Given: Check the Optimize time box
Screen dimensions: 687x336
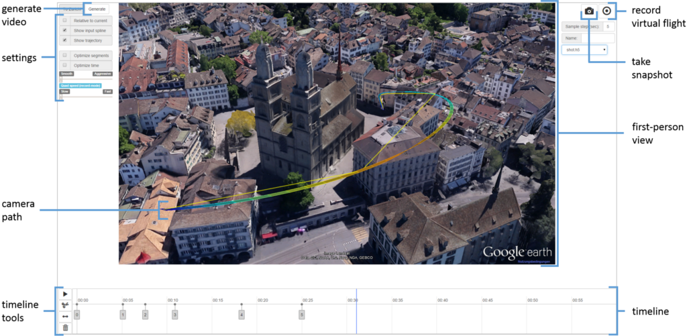Looking at the screenshot, I should click(x=64, y=65).
